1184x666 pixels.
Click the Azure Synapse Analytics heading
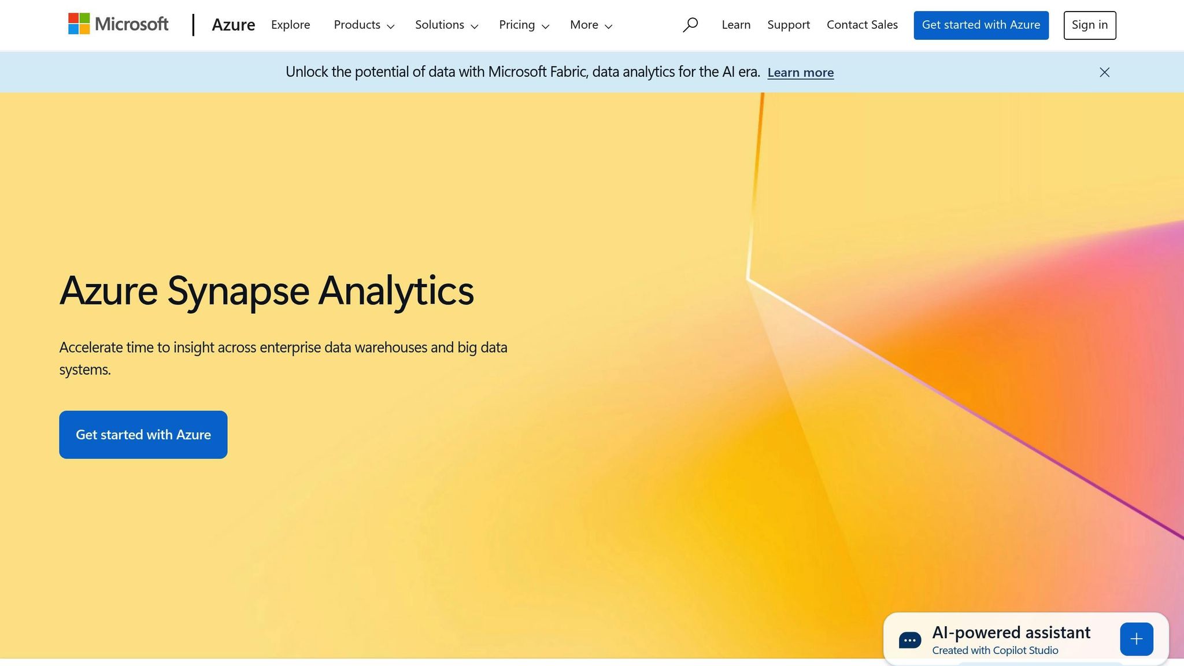click(267, 291)
